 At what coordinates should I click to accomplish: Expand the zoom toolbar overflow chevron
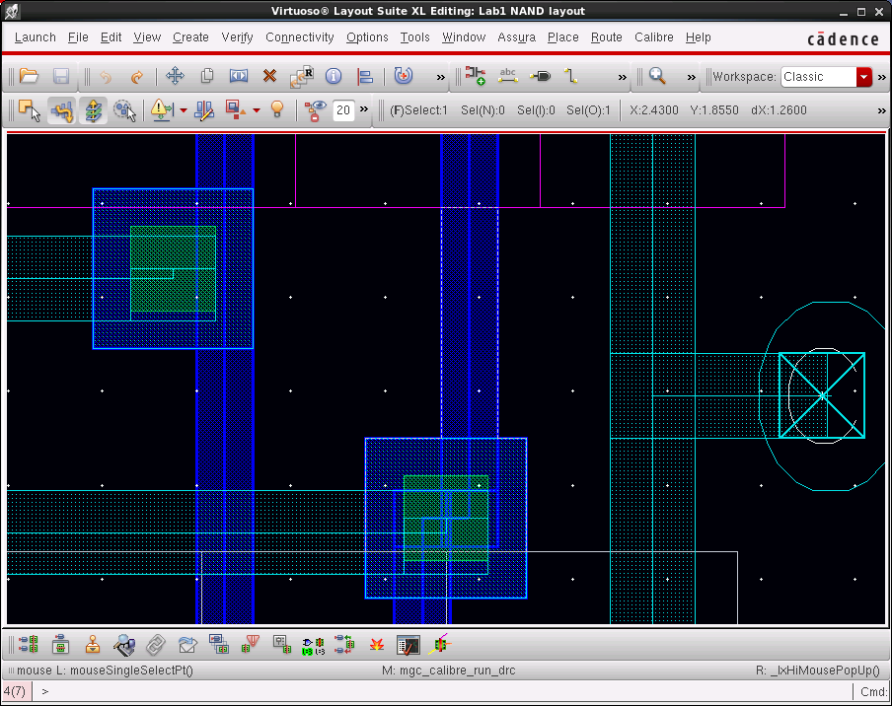tap(691, 77)
